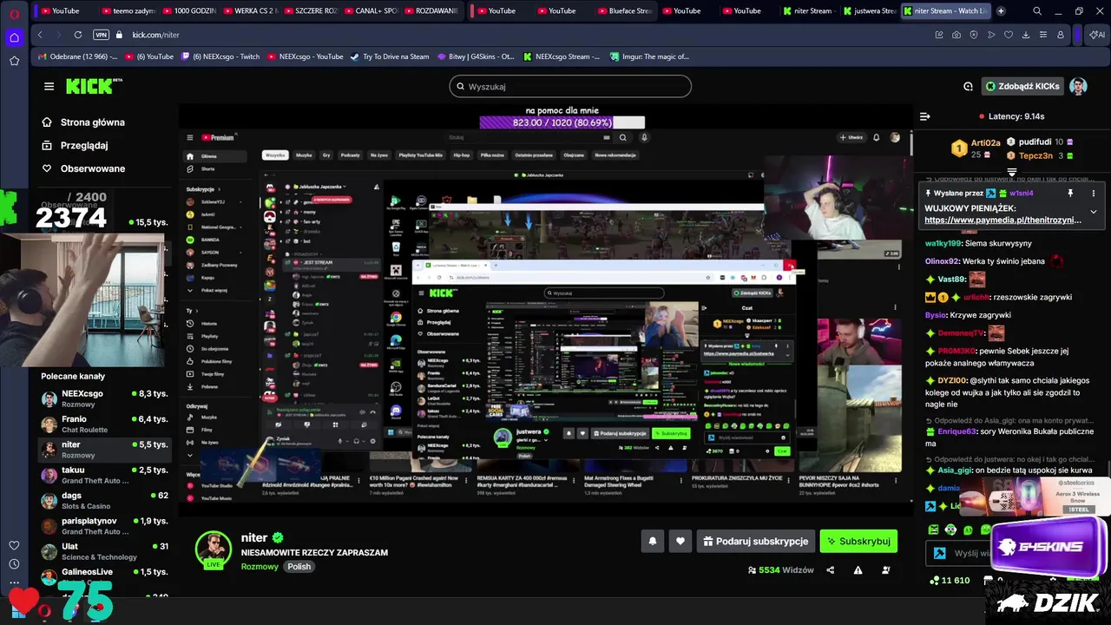Unpin the pinned chat message
This screenshot has width=1111, height=625.
coord(1070,193)
